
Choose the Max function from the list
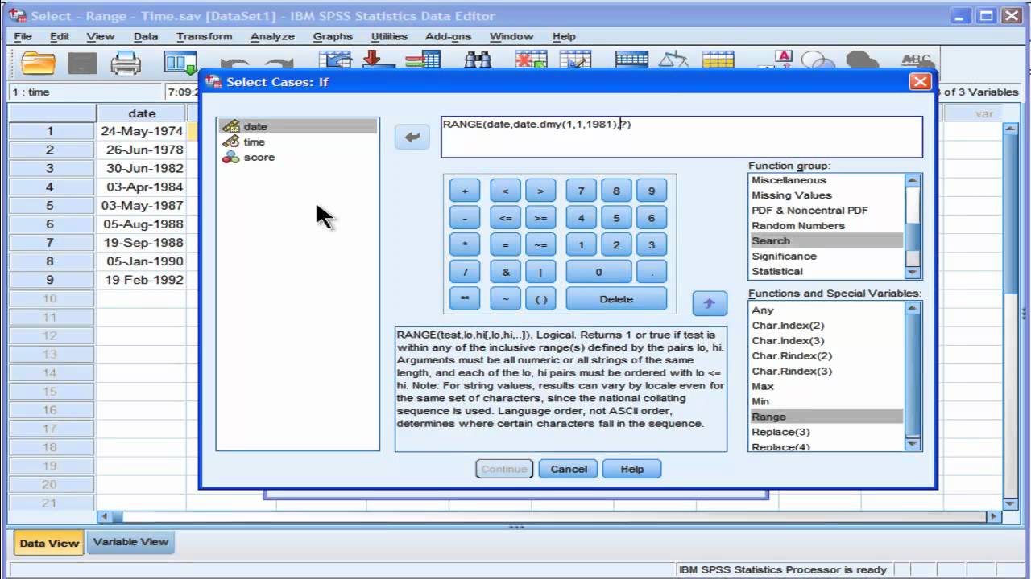click(x=826, y=387)
